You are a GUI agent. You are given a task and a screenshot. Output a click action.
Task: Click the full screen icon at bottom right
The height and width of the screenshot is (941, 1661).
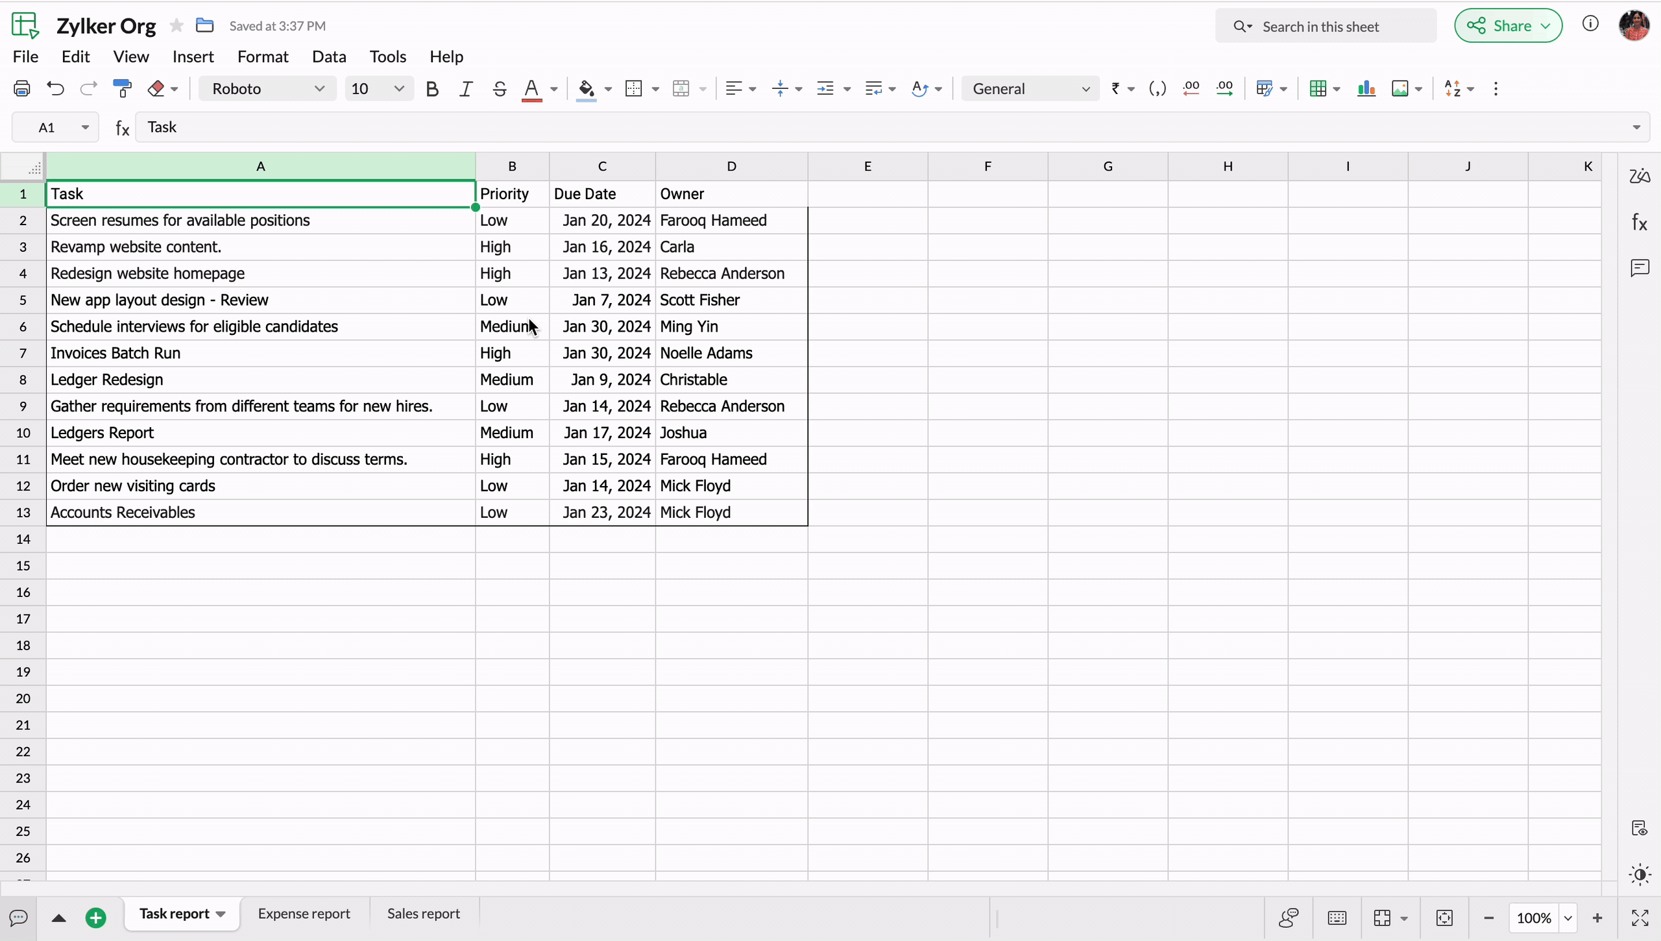coord(1640,918)
